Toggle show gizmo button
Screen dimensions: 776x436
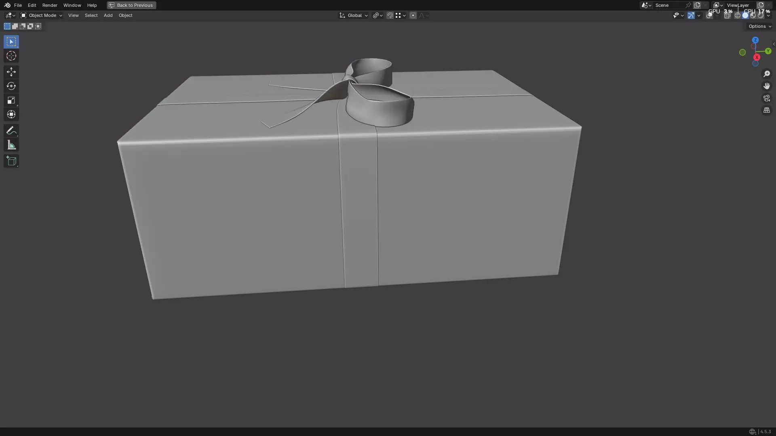pos(691,15)
